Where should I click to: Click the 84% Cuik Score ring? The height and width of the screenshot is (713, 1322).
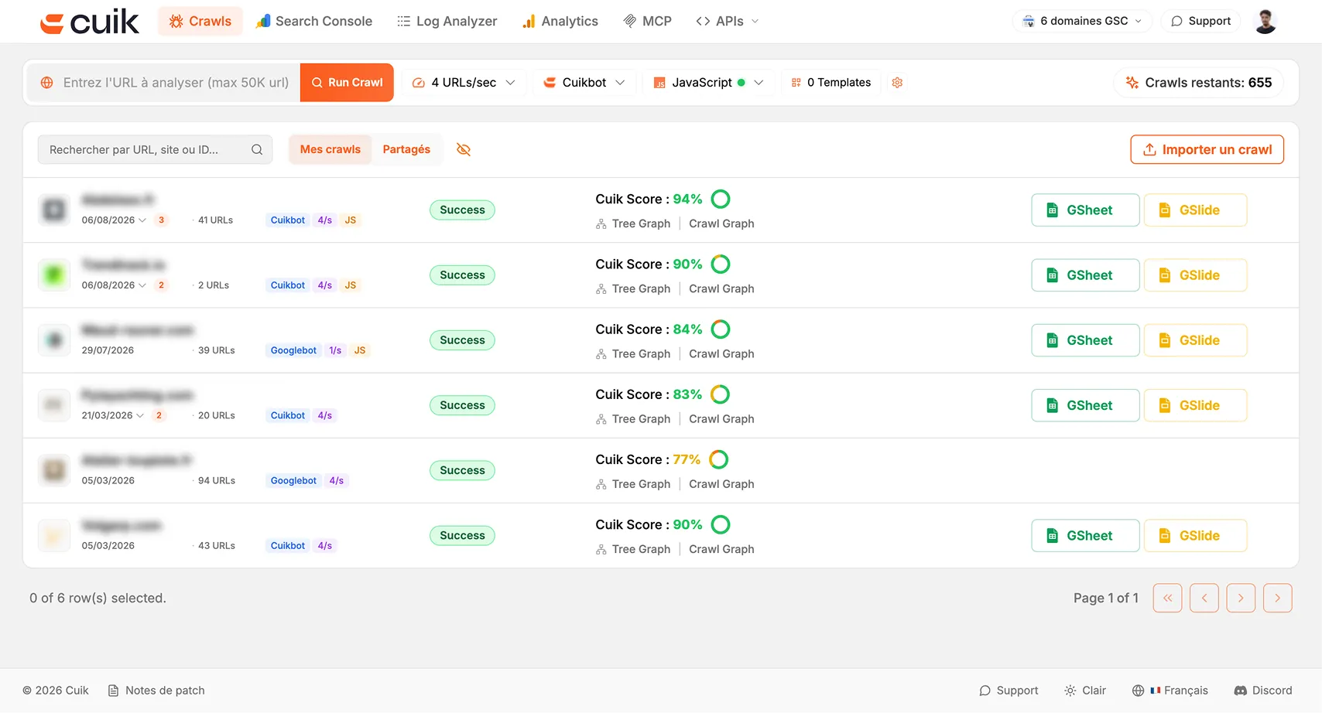click(721, 329)
